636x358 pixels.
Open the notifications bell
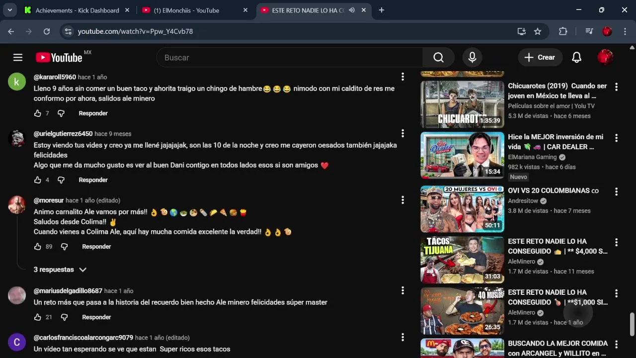point(576,58)
